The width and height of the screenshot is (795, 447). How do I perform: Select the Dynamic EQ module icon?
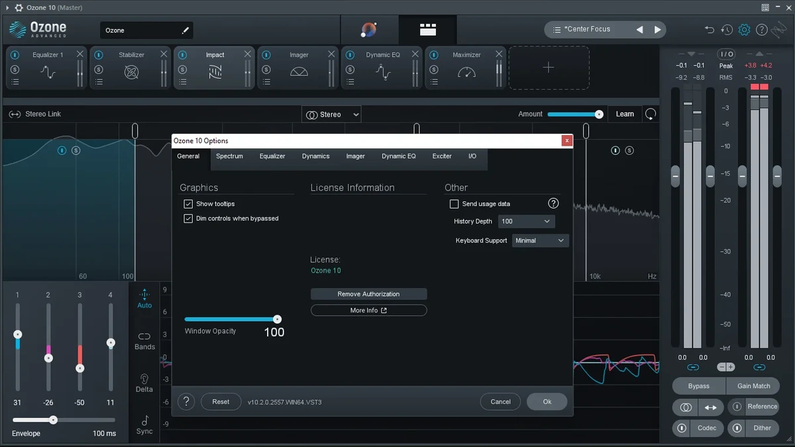coord(383,72)
